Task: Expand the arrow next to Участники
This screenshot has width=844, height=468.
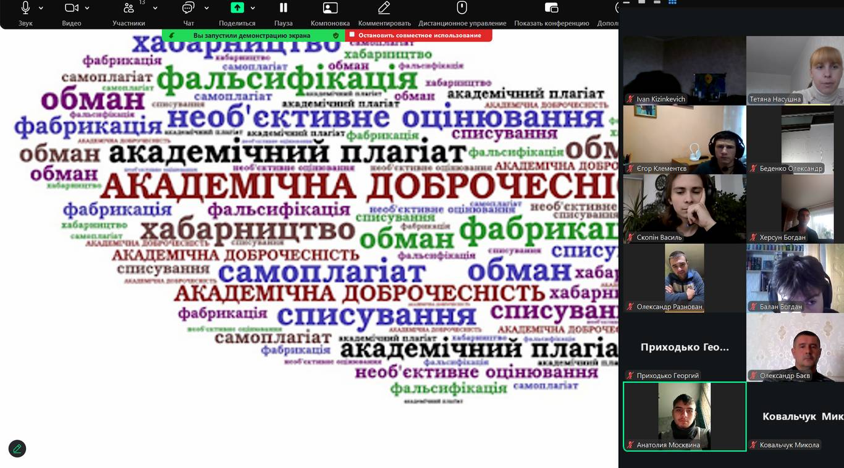Action: pos(155,8)
